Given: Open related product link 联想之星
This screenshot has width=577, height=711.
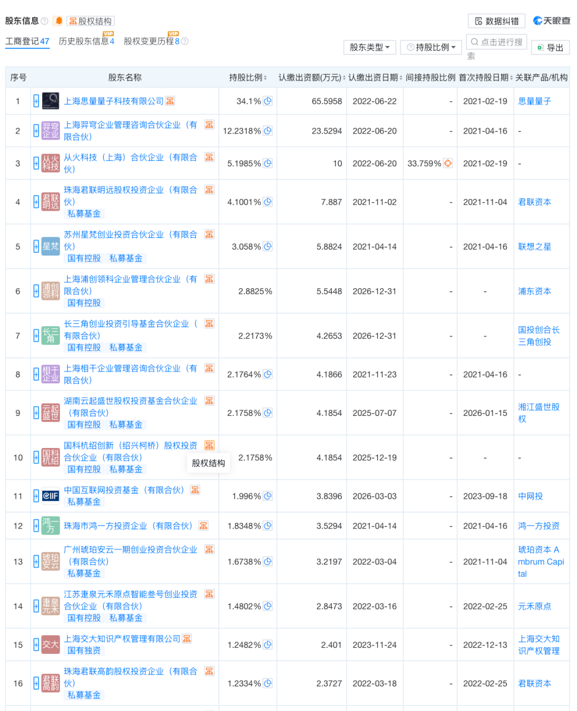Looking at the screenshot, I should click(x=535, y=246).
